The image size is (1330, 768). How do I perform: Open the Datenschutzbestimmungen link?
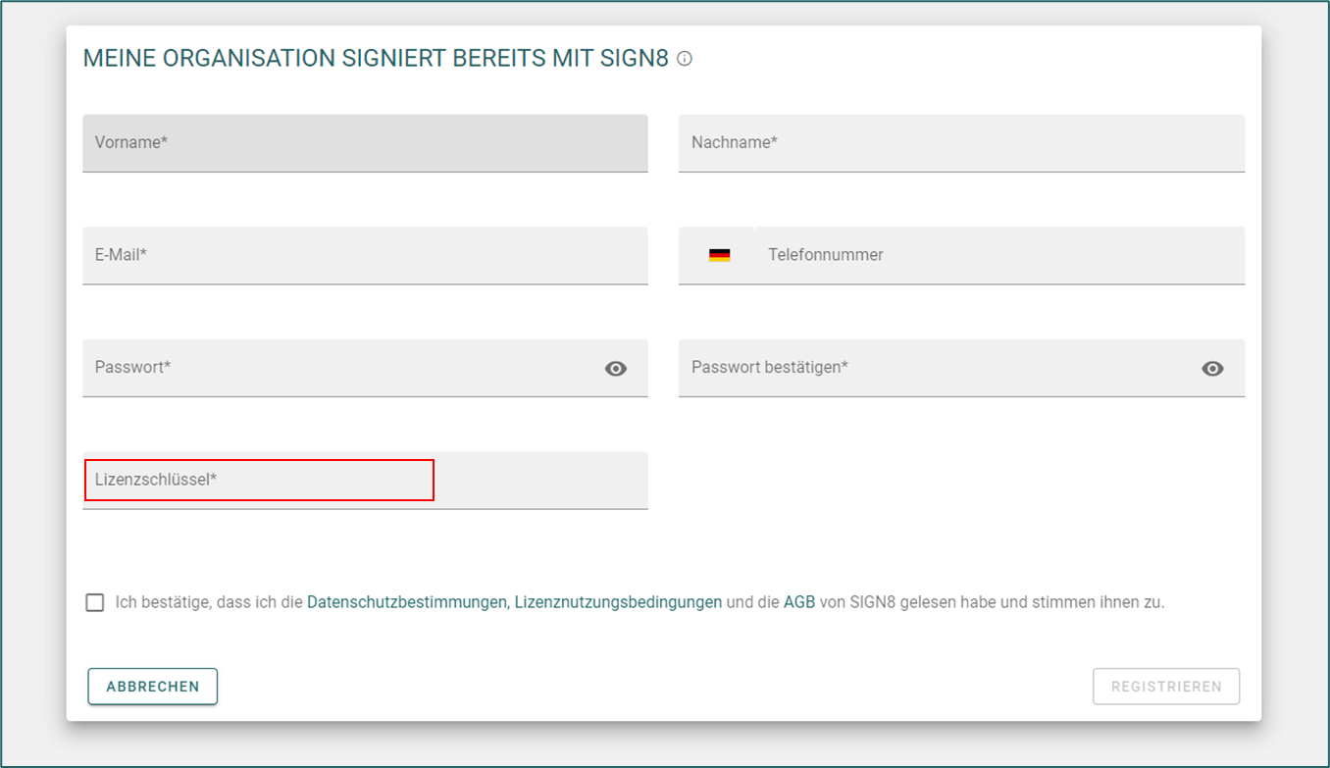(x=407, y=602)
